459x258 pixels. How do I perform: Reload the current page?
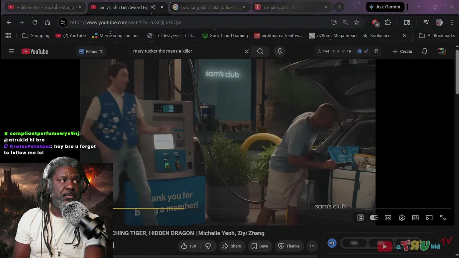click(34, 22)
